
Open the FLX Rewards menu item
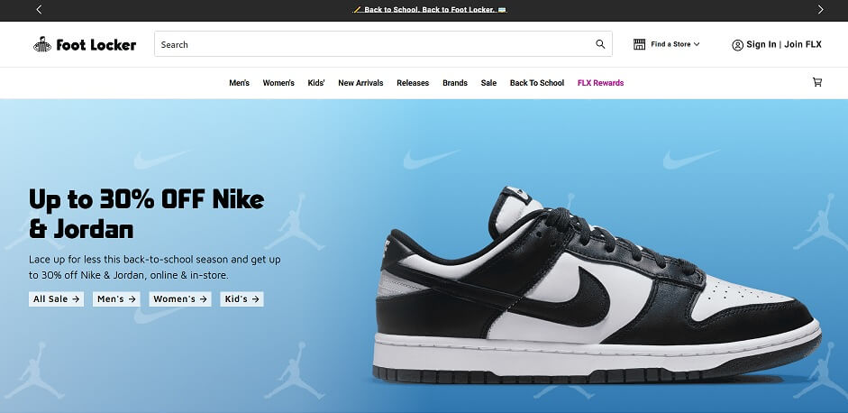600,83
